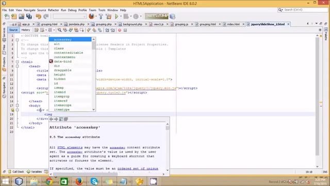
Task: Switch to the background.php tab
Action: pos(133,24)
